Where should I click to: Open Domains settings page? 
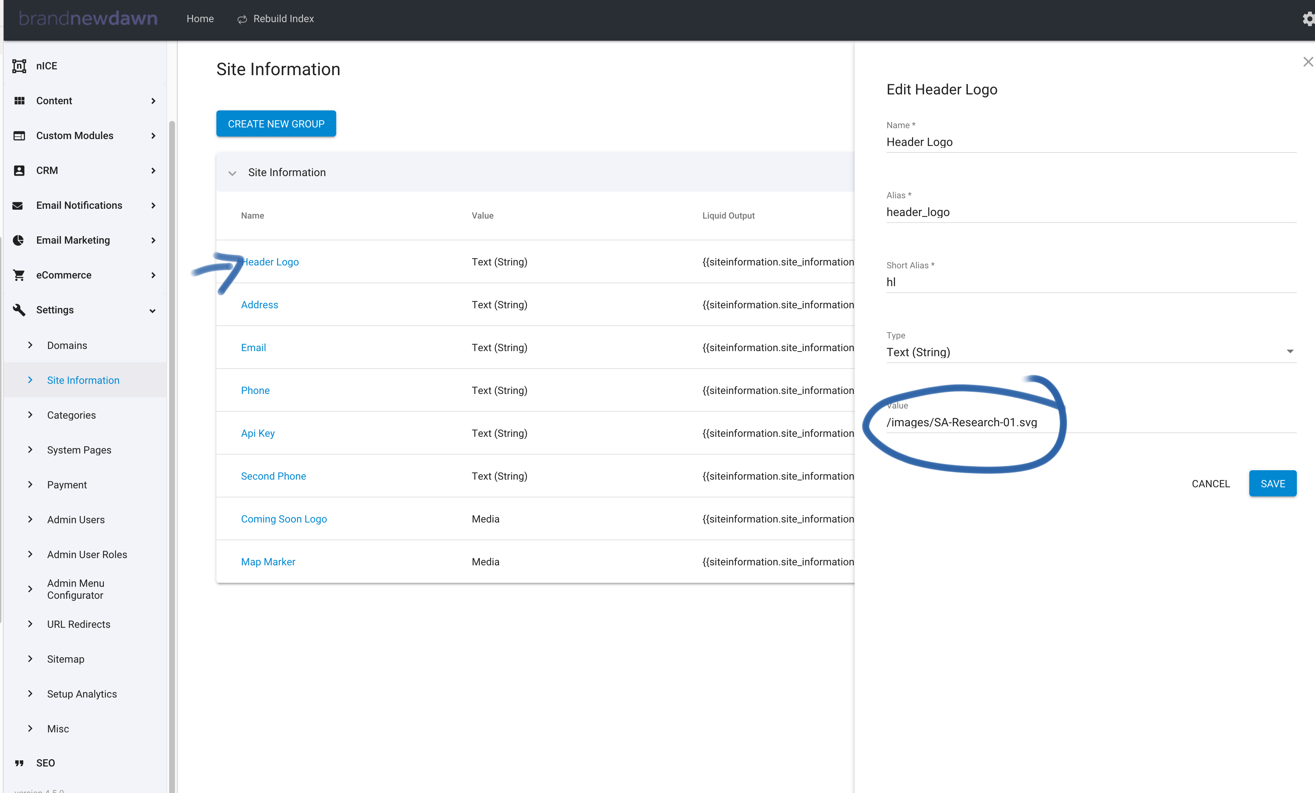point(67,345)
